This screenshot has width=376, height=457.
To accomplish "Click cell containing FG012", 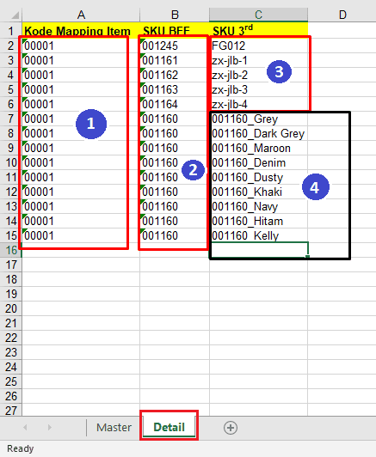I will click(258, 46).
